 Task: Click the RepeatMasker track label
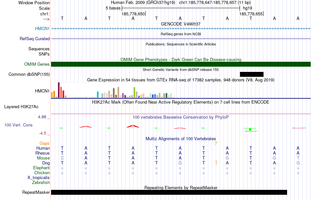click(36, 192)
